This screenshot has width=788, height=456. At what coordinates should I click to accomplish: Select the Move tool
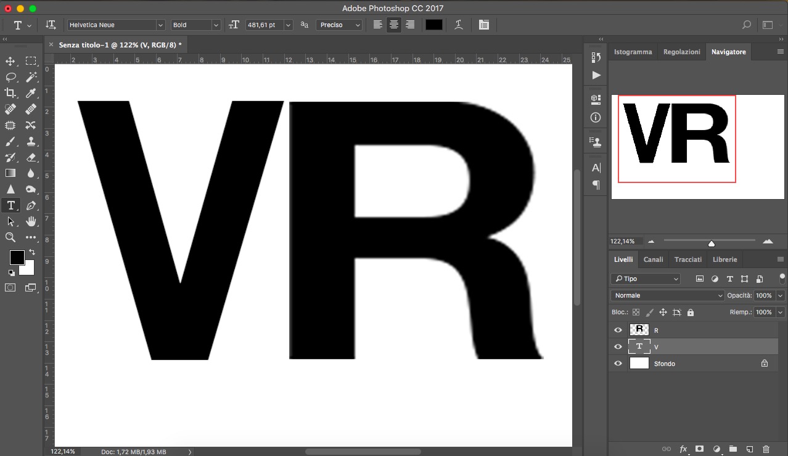(10, 61)
